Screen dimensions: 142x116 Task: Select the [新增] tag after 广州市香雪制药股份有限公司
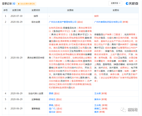click(125, 22)
